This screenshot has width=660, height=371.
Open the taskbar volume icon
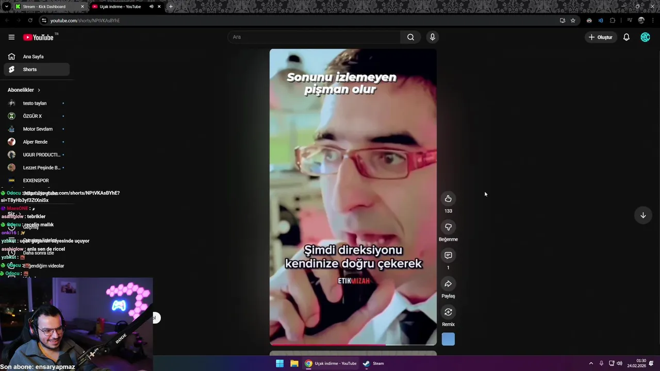pos(619,363)
